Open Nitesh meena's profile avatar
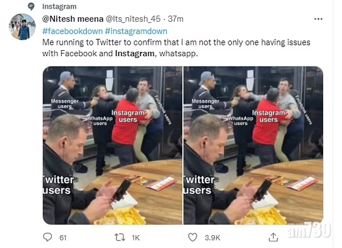 (x=23, y=27)
